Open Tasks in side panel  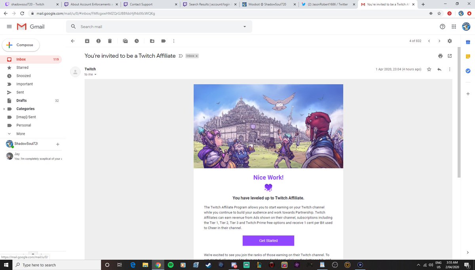click(x=467, y=71)
